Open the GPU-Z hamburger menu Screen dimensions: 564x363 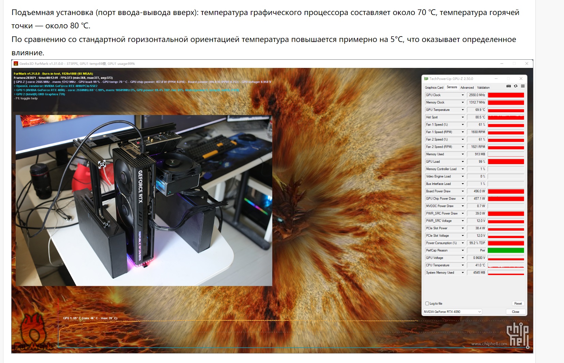tap(523, 86)
